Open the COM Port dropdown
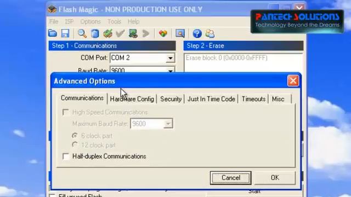Screen dimensions: 351x197 171,58
